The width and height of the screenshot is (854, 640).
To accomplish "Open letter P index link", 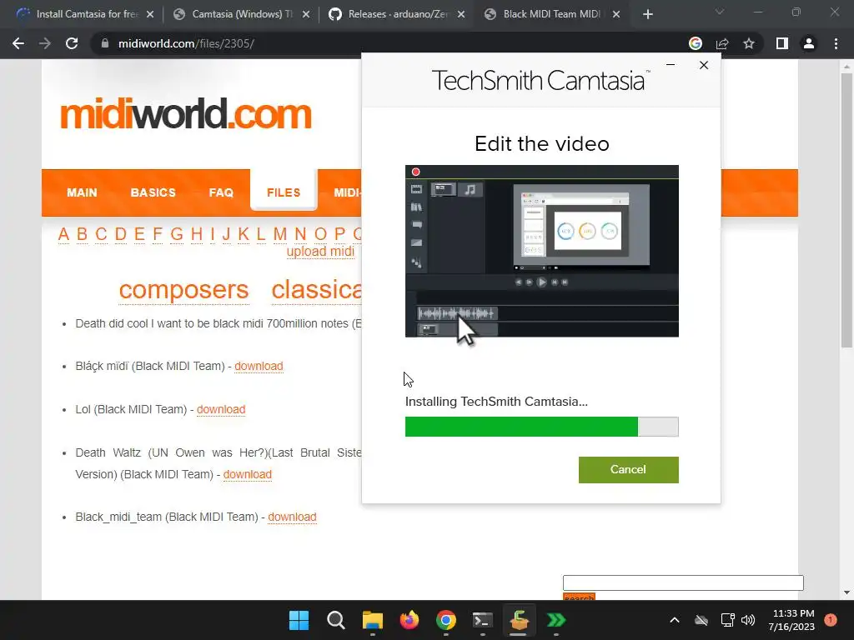I will pos(339,234).
